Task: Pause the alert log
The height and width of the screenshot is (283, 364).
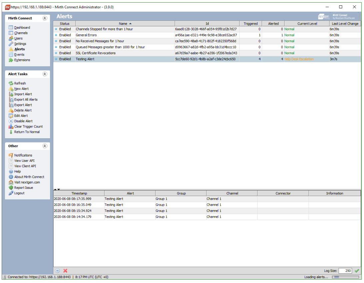Action: pyautogui.click(x=57, y=270)
